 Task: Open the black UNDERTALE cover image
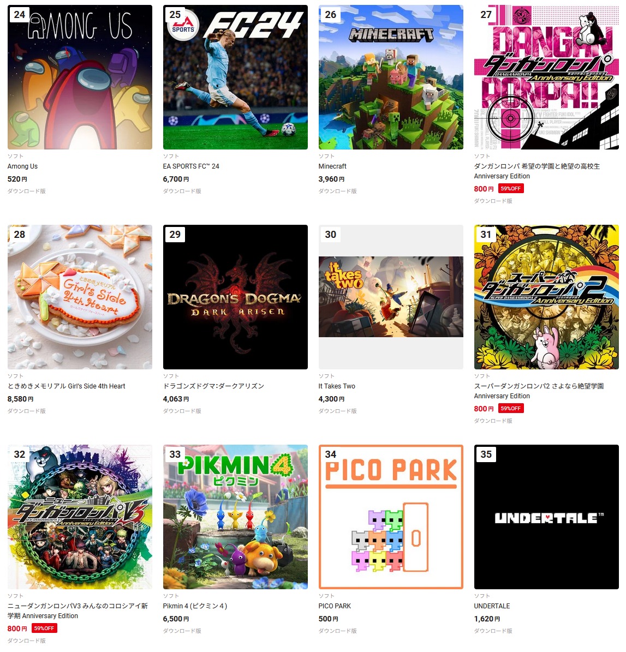coord(546,517)
